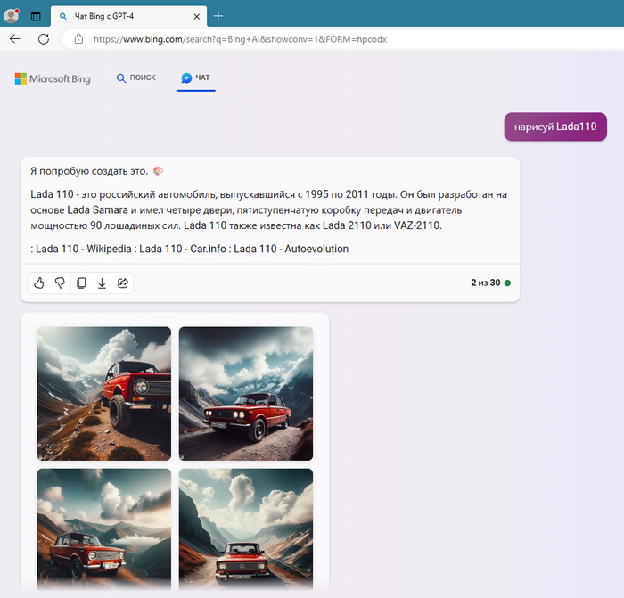Reload the current page

tap(44, 39)
